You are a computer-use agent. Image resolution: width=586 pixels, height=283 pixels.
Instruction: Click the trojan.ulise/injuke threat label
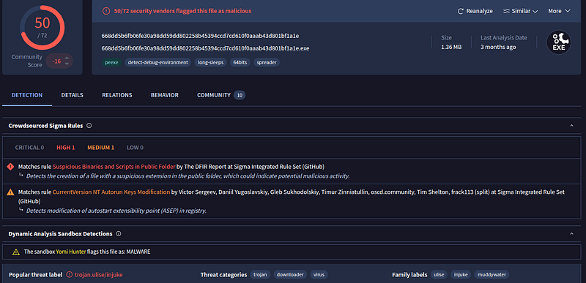tap(99, 275)
